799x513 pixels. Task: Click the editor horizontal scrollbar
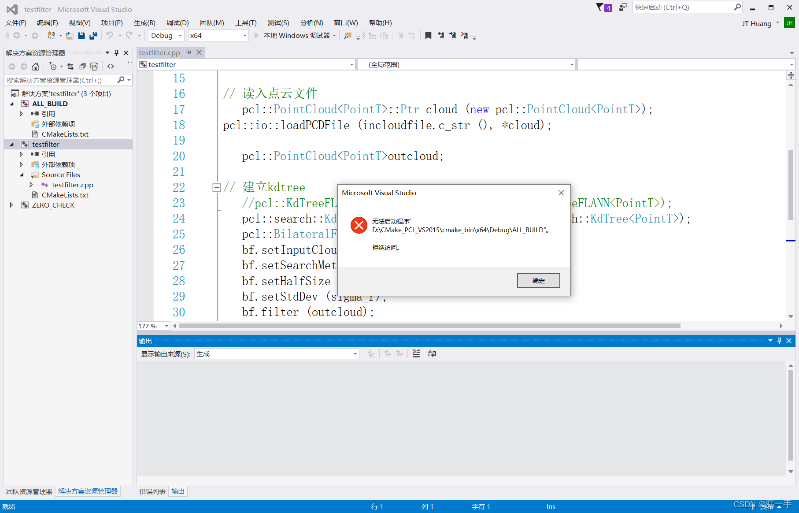429,326
